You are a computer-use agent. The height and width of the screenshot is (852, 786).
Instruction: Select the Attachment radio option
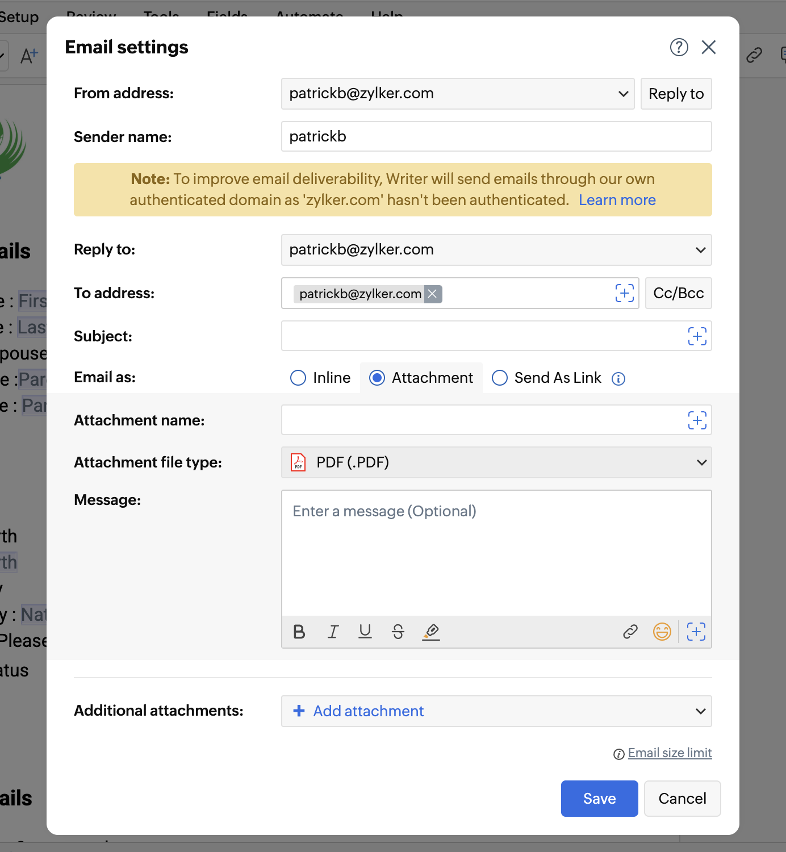coord(377,378)
